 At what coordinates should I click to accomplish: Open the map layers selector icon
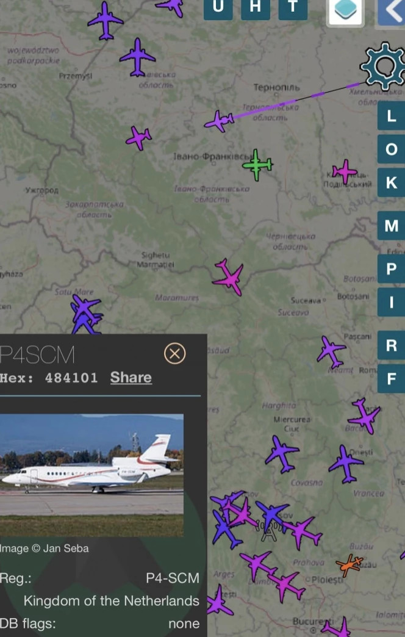(345, 10)
